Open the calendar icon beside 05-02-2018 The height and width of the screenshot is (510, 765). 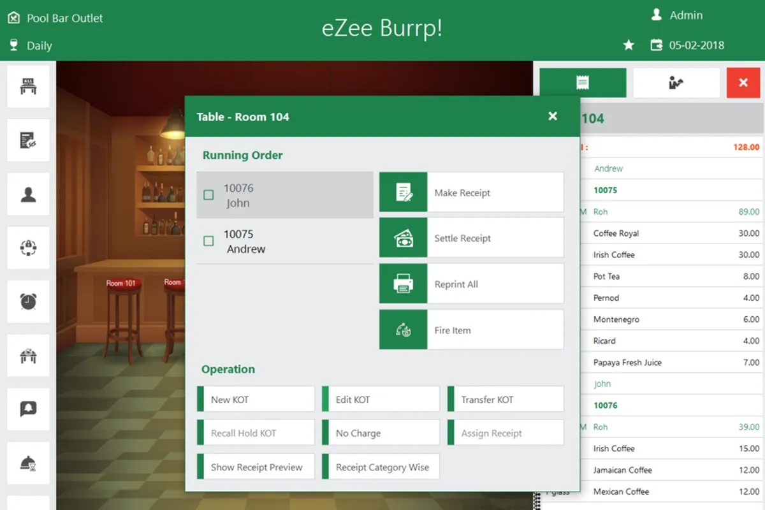(x=656, y=45)
